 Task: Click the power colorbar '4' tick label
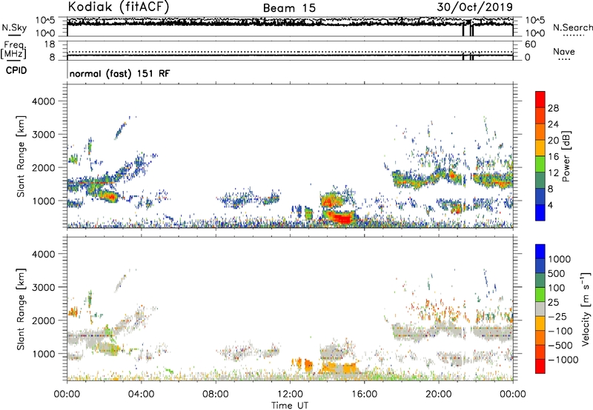(550, 205)
